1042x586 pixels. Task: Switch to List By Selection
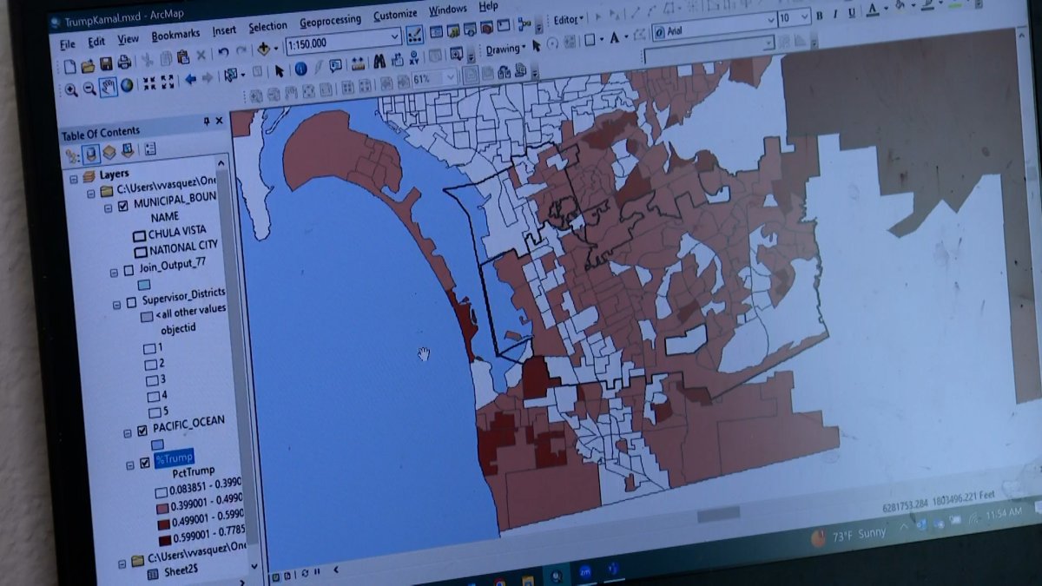click(x=129, y=150)
